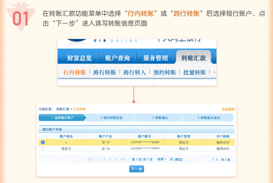Click the page number input field
Image resolution: width=273 pixels, height=183 pixels.
(x=167, y=159)
